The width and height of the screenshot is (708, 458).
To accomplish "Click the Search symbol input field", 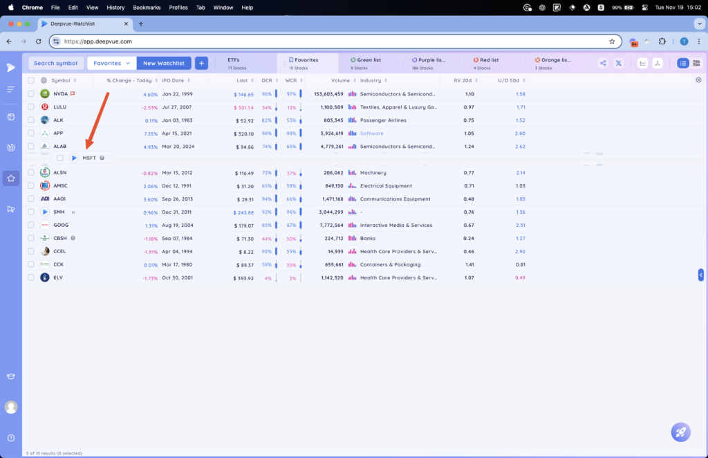I will [55, 63].
